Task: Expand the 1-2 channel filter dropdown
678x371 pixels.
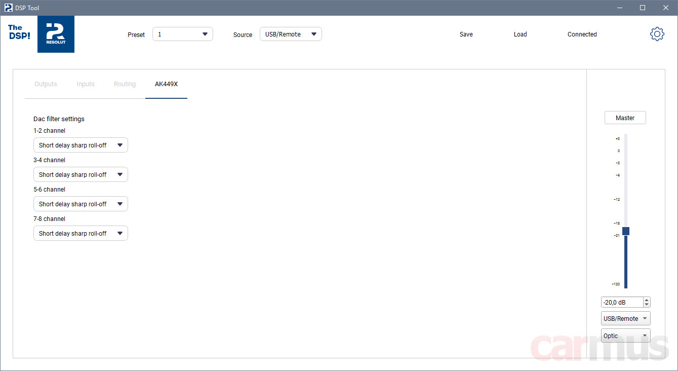Action: click(81, 145)
